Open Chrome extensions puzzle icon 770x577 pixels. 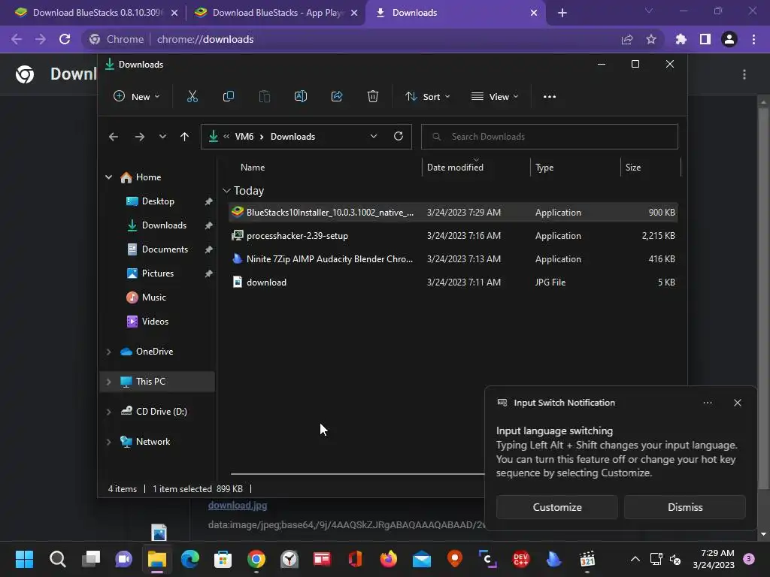tap(681, 39)
